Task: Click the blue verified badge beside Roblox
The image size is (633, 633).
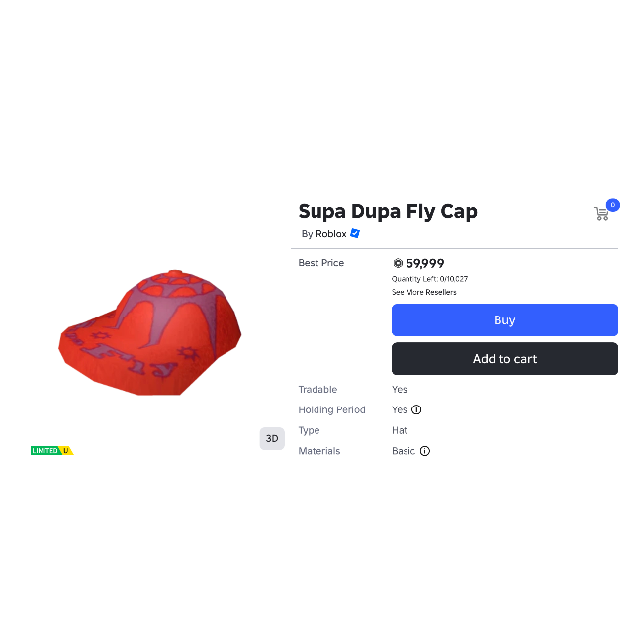Action: point(355,233)
